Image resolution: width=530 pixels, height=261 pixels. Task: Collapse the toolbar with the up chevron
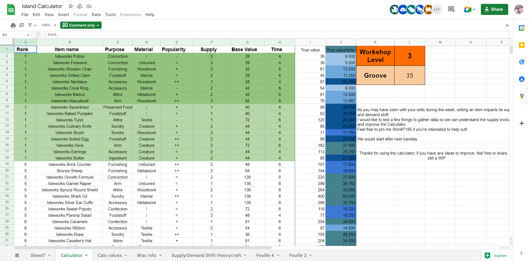tap(507, 25)
